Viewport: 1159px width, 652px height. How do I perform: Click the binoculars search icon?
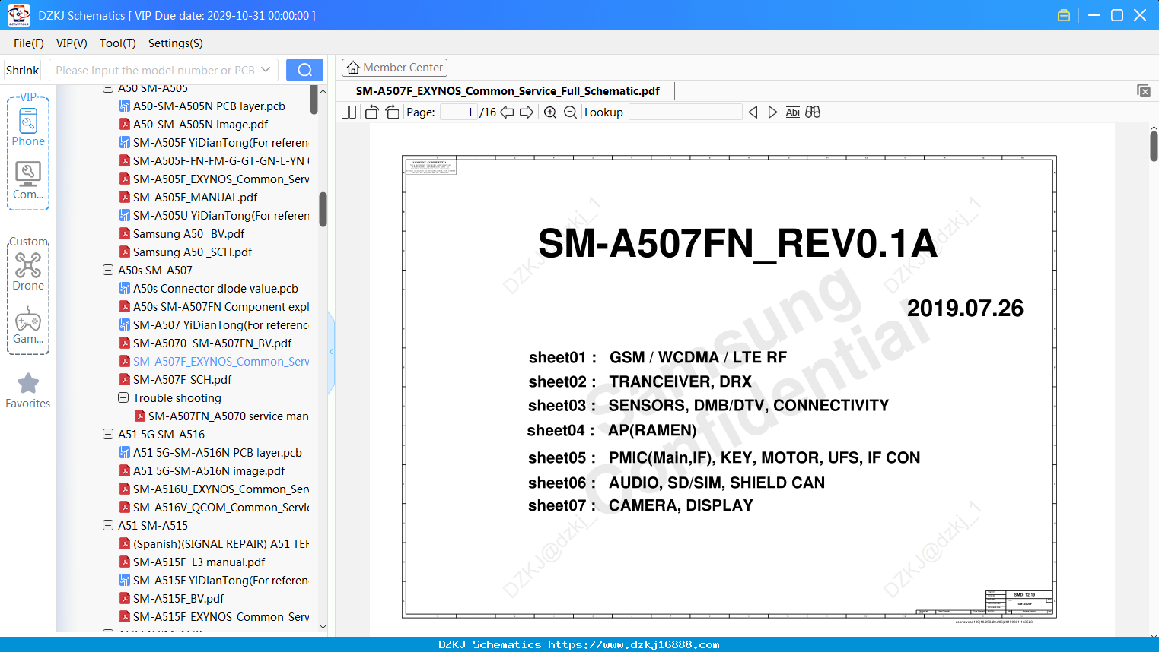coord(813,112)
